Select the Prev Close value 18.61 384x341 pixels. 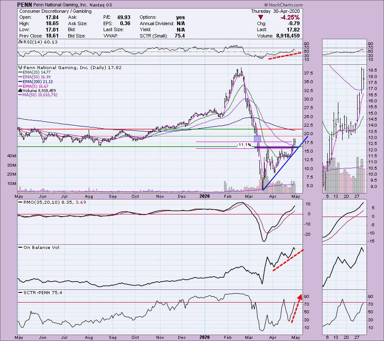pos(52,36)
